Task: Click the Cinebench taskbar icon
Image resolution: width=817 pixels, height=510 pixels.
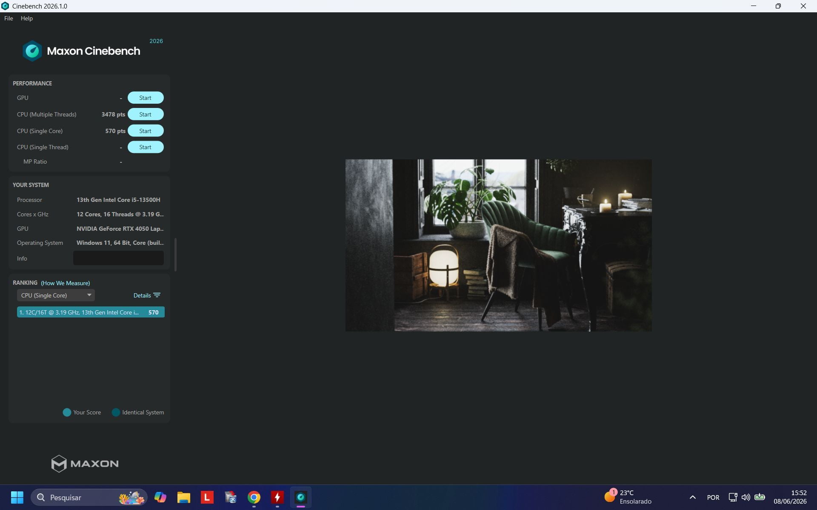Action: pyautogui.click(x=301, y=497)
